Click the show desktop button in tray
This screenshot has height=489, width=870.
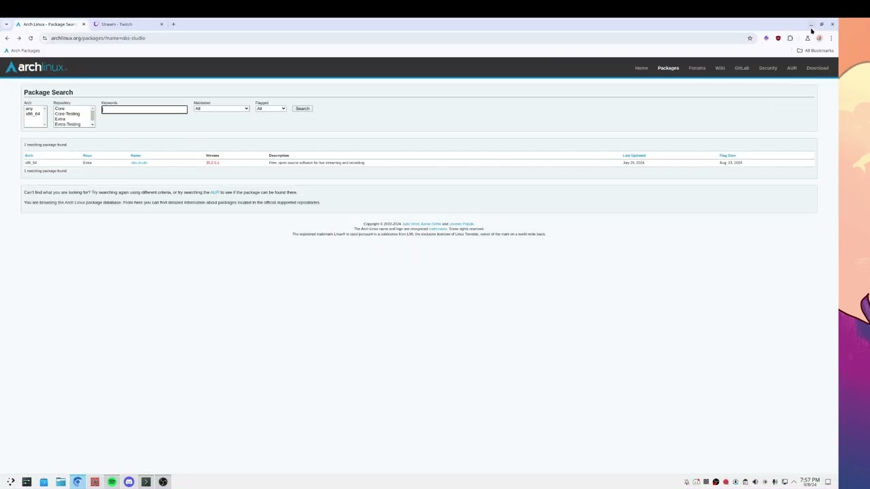coord(828,482)
